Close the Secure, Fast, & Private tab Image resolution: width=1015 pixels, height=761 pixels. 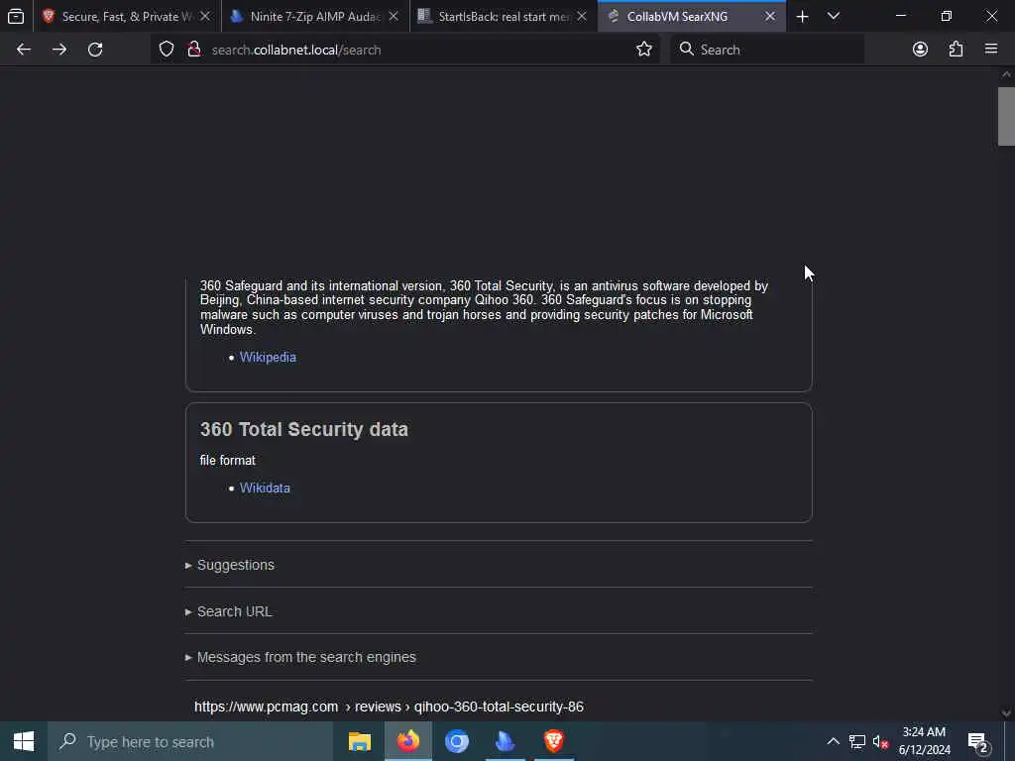(x=205, y=16)
